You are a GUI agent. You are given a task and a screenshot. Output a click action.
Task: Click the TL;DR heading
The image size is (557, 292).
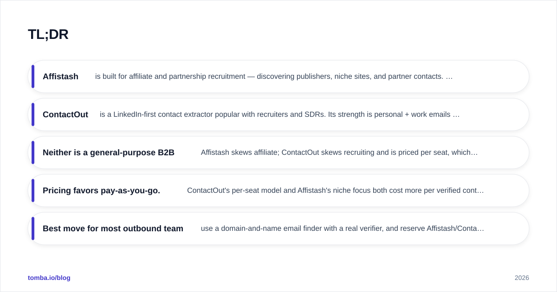coord(48,34)
